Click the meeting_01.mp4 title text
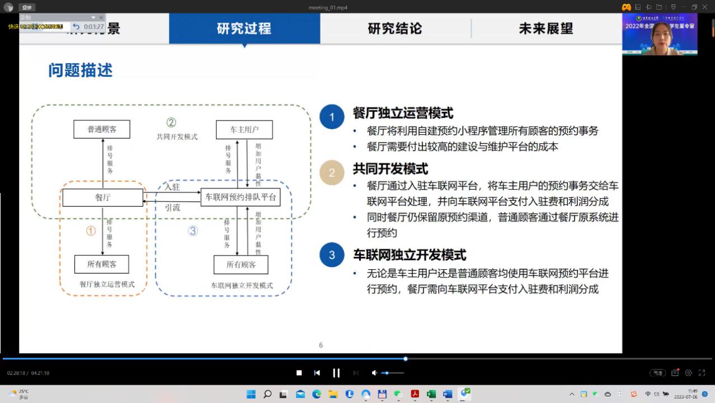Image resolution: width=715 pixels, height=403 pixels. pyautogui.click(x=328, y=7)
